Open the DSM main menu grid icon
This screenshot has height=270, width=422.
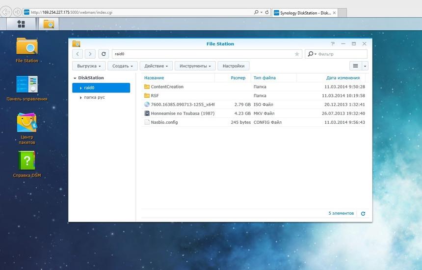coord(21,24)
